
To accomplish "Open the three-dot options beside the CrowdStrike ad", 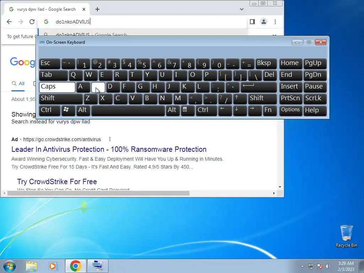I will click(110, 139).
